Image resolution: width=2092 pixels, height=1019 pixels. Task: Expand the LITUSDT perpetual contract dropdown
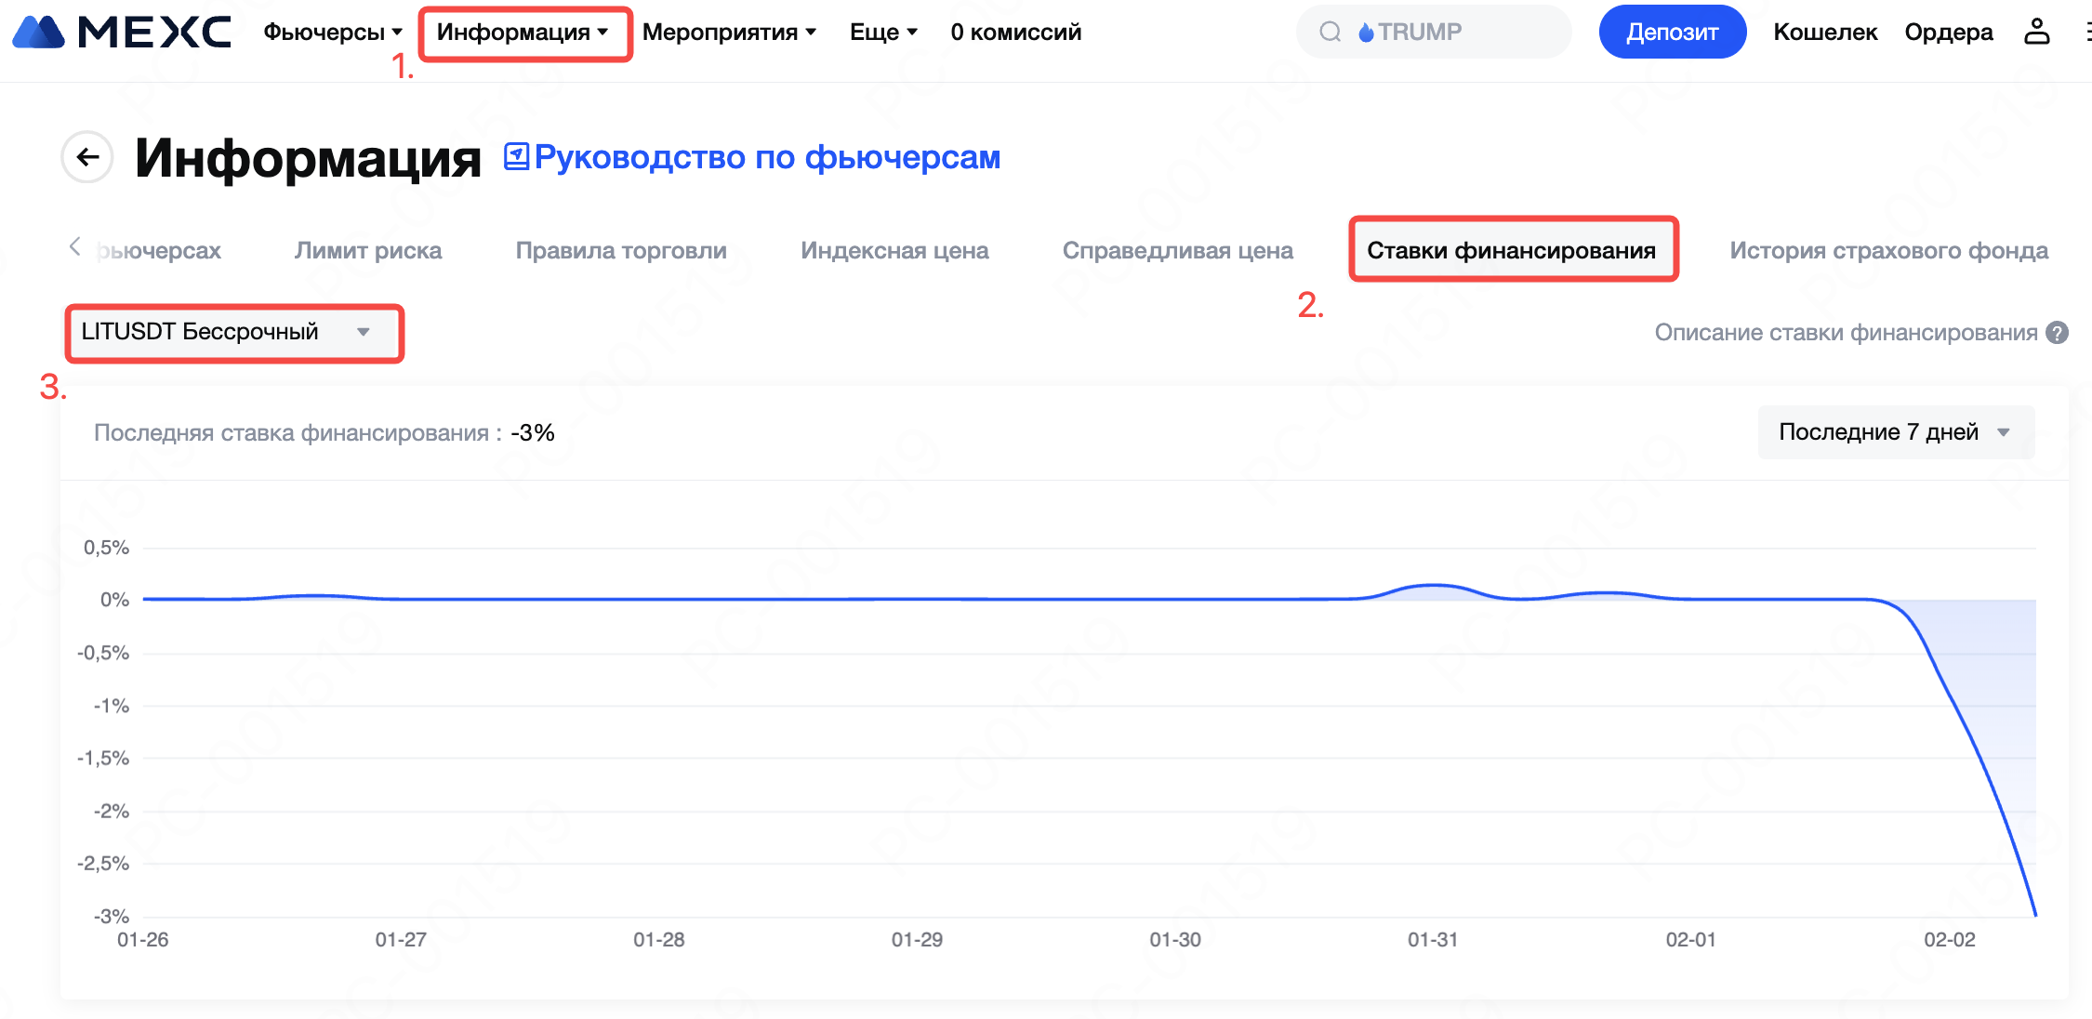point(232,332)
